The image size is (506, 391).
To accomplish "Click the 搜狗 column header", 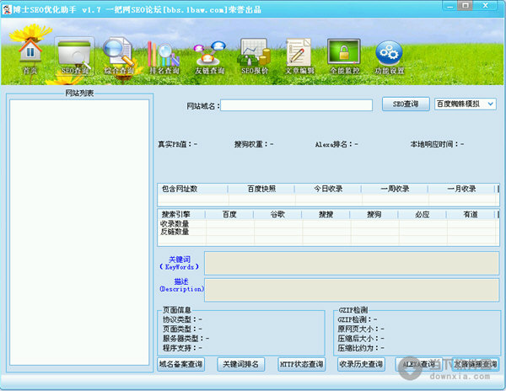I will [374, 214].
